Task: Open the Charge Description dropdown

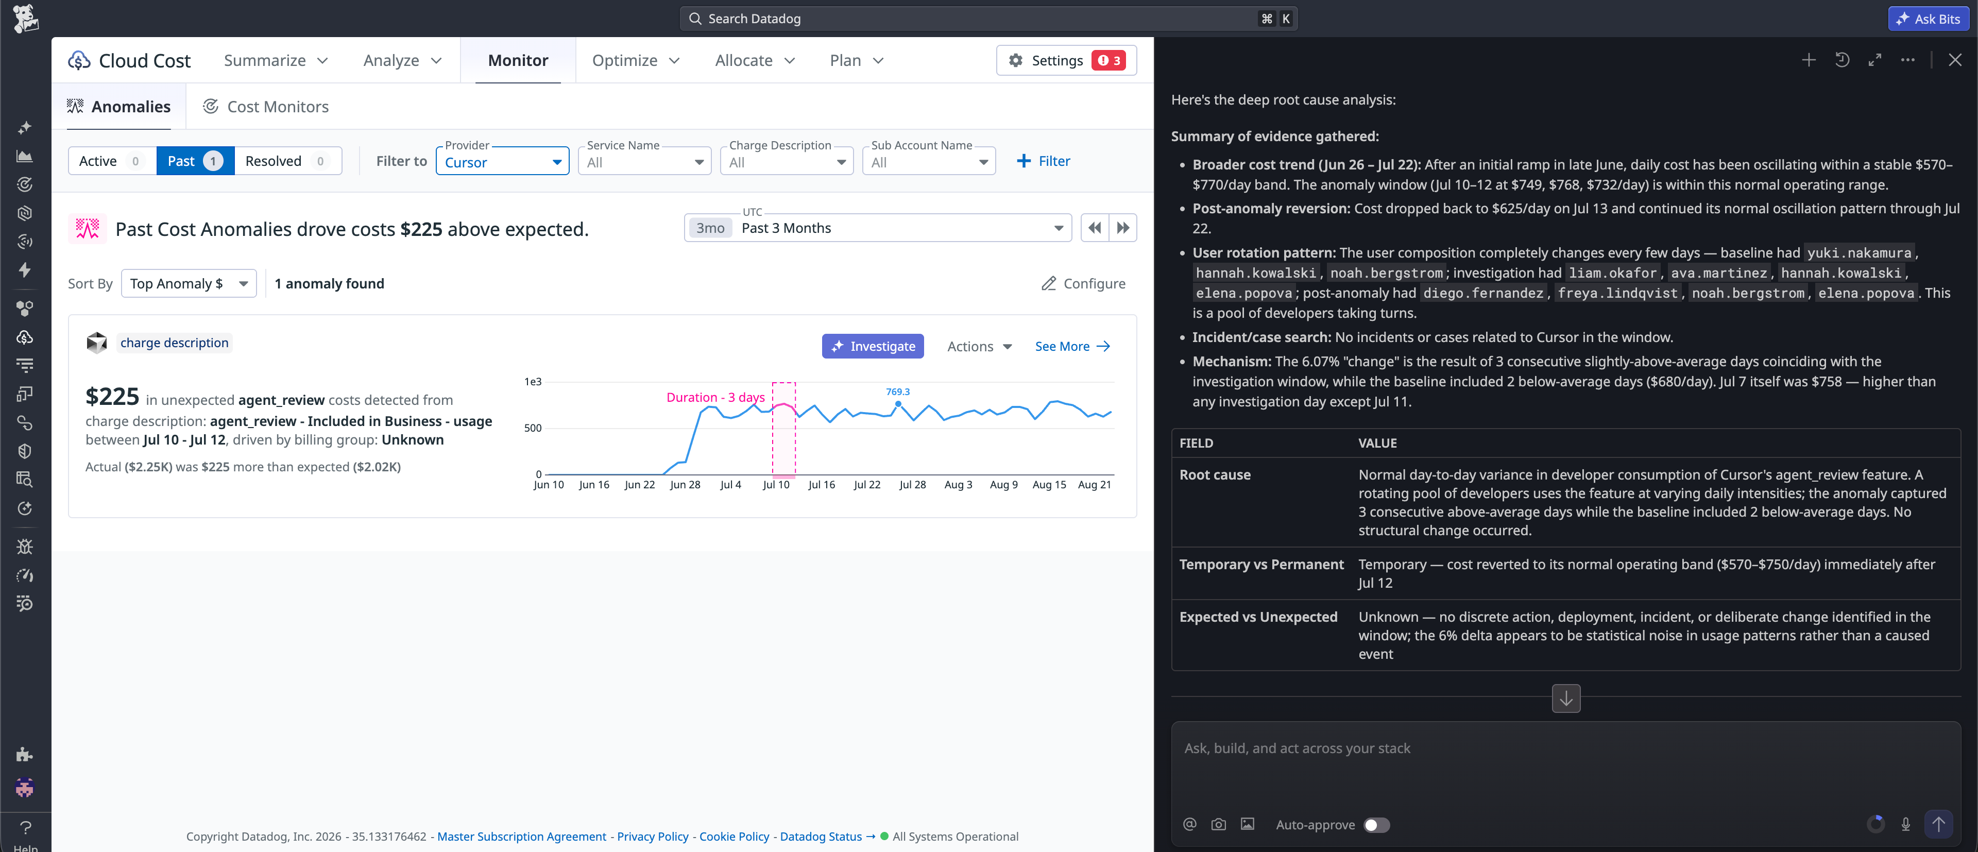Action: tap(786, 162)
